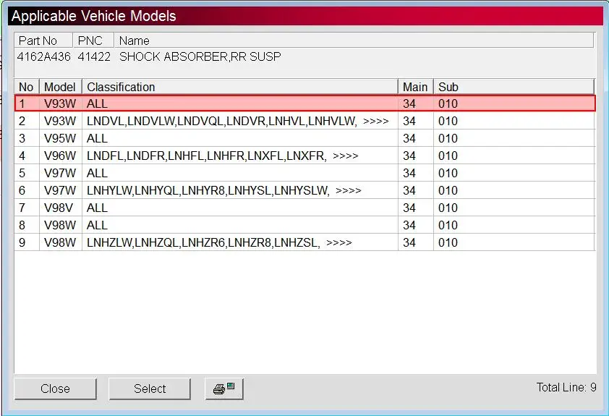Click the PNC value 41422
The image size is (609, 416).
94,56
